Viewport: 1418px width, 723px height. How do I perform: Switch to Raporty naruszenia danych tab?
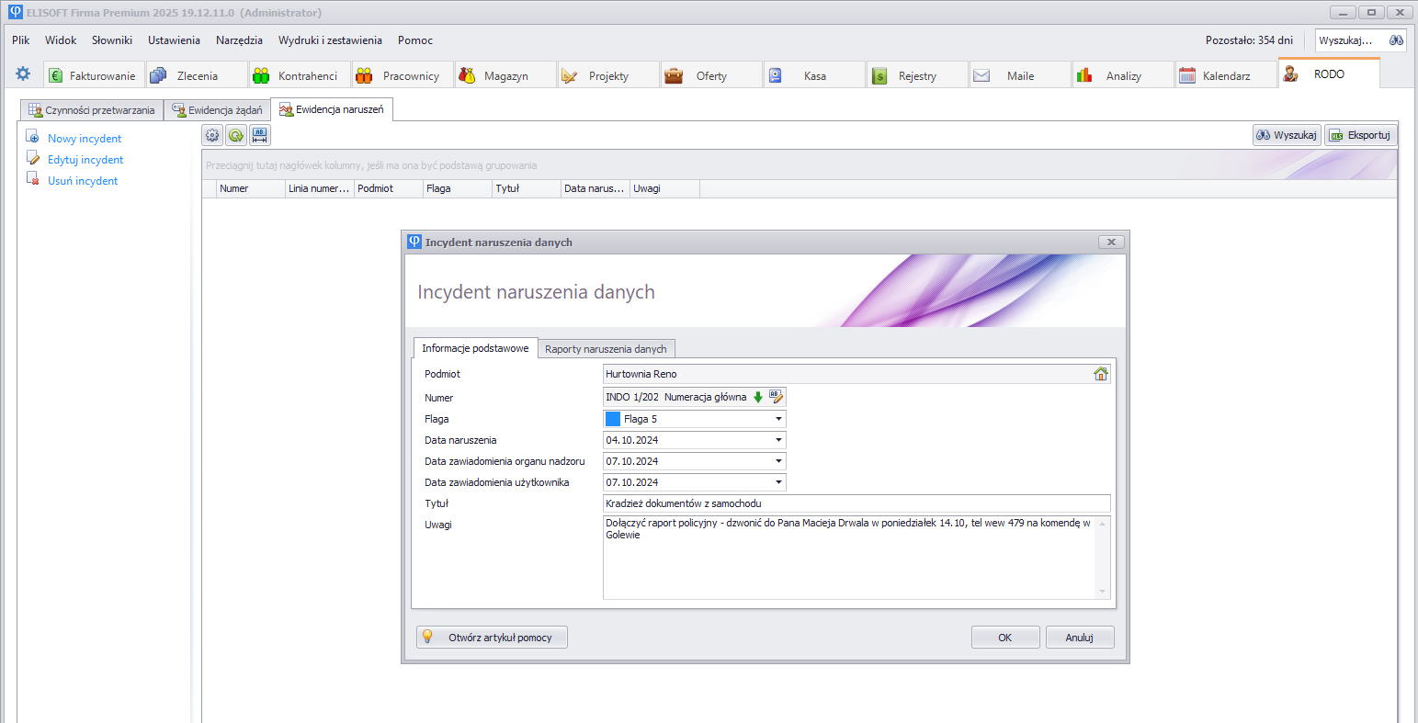[606, 349]
